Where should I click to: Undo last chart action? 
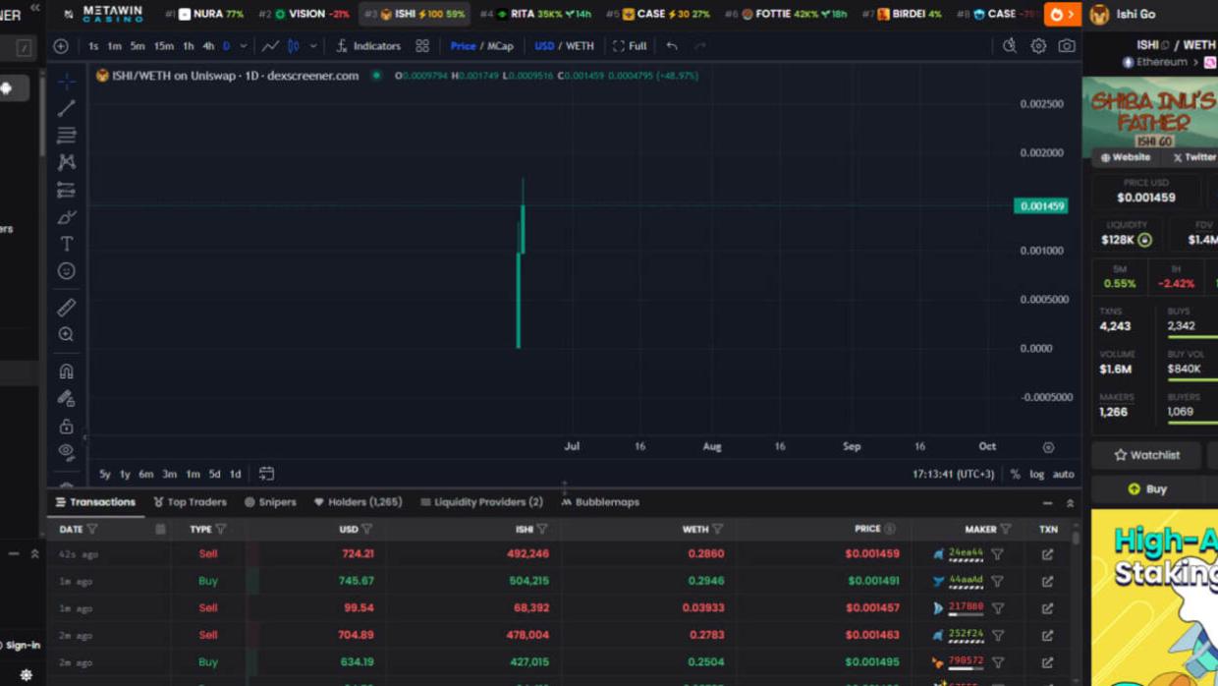(x=672, y=46)
